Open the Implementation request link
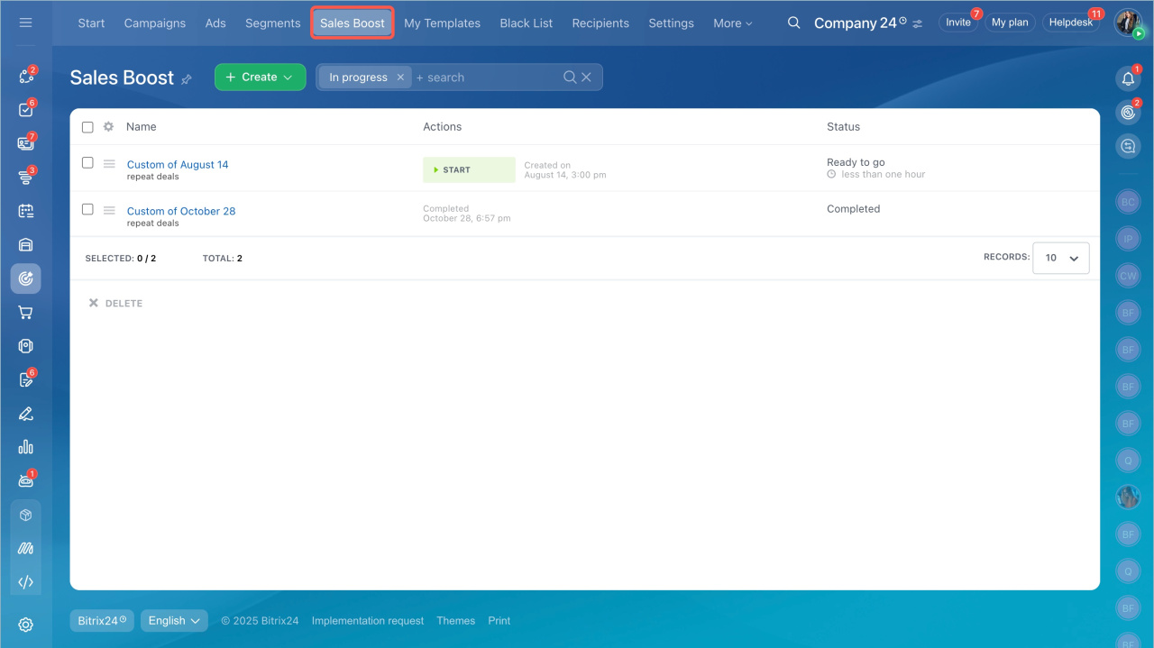 tap(368, 621)
